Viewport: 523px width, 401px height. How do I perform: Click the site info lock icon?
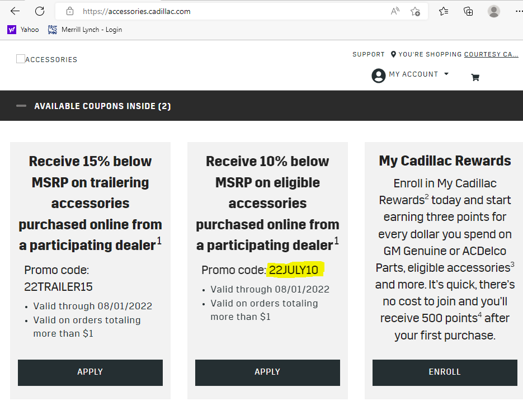[70, 11]
